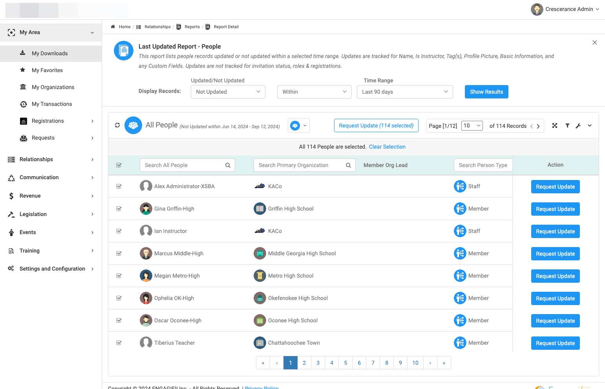
Task: Open My Organizations in sidebar
Action: (x=51, y=87)
